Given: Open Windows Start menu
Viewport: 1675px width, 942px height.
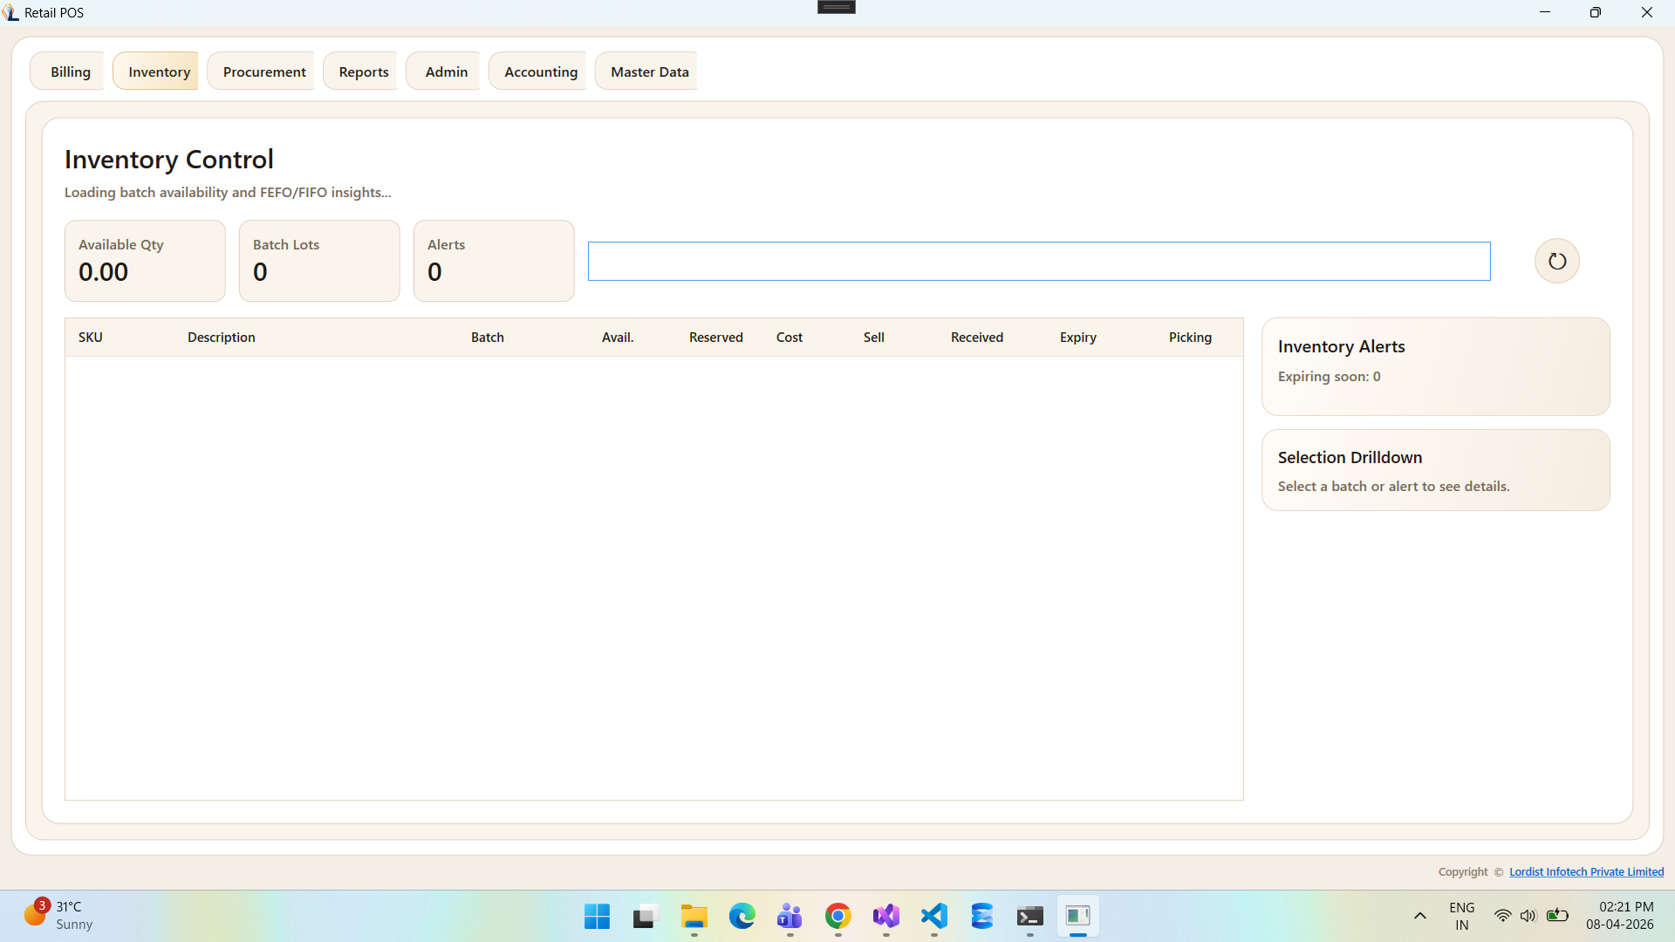Looking at the screenshot, I should (598, 916).
